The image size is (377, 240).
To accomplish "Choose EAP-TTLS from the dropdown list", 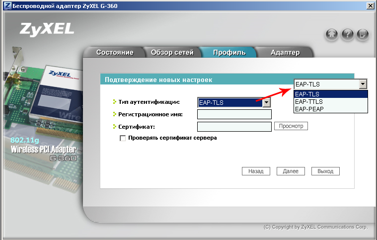I will point(331,101).
